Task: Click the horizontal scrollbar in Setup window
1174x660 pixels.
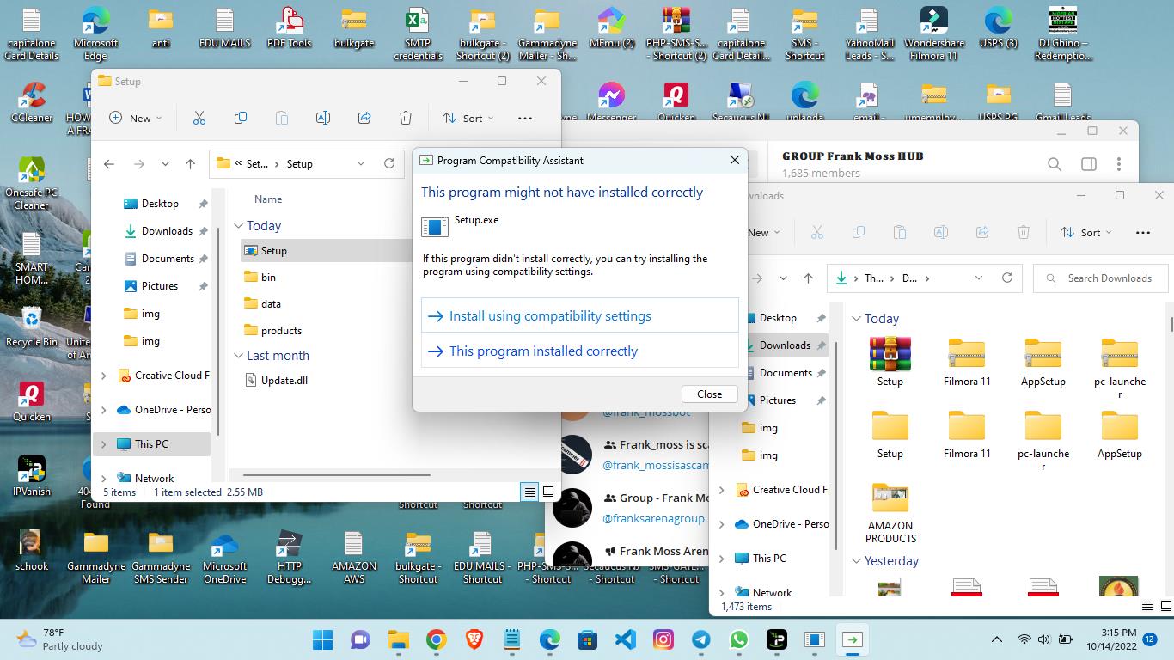Action: (336, 474)
